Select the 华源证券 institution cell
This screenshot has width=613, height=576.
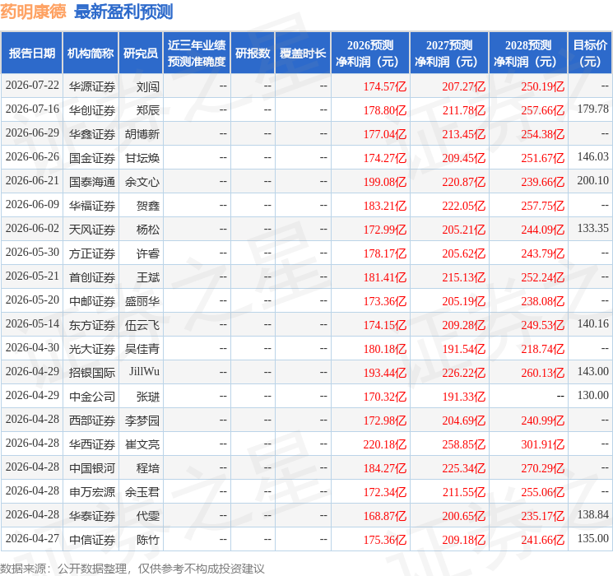tap(92, 86)
